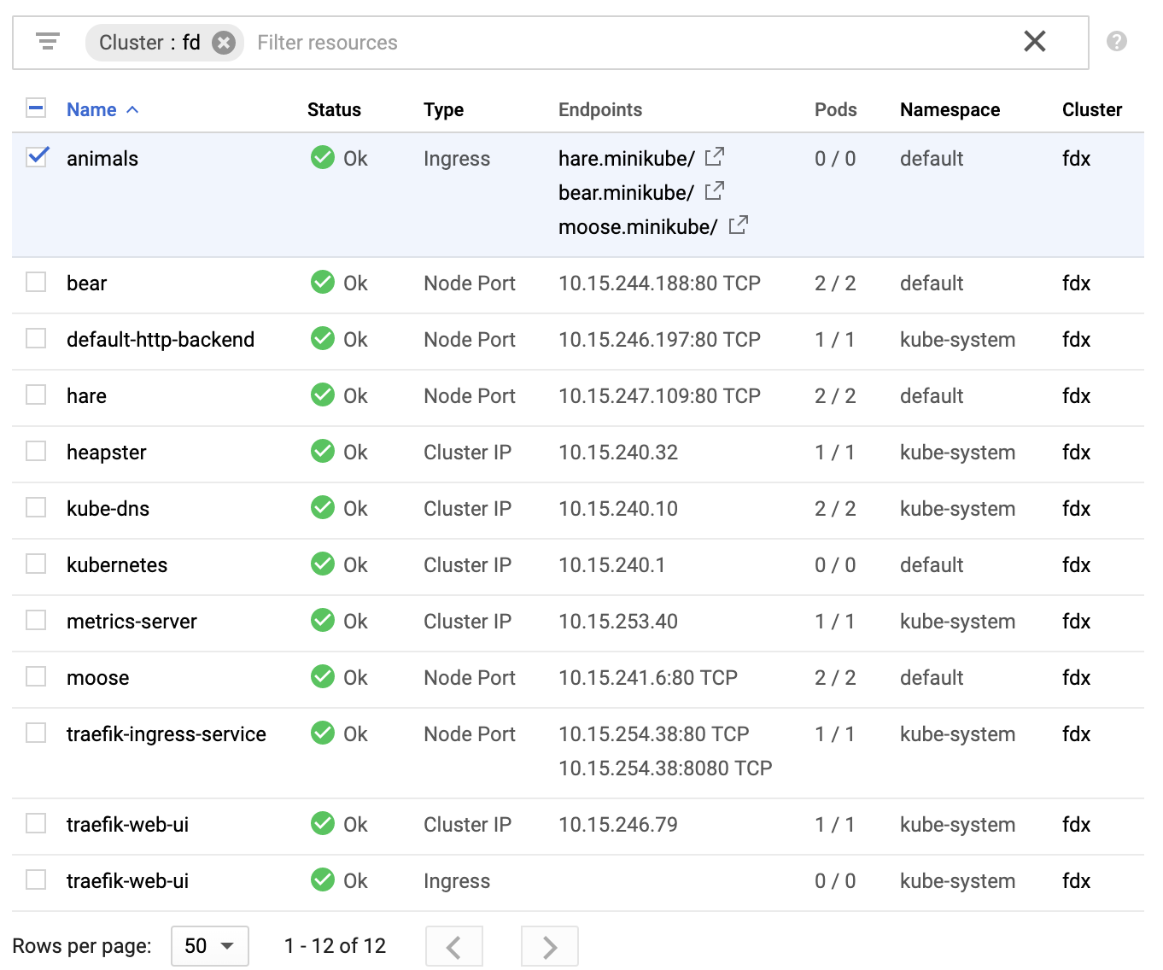
Task: Go to the next page arrow
Action: [549, 946]
